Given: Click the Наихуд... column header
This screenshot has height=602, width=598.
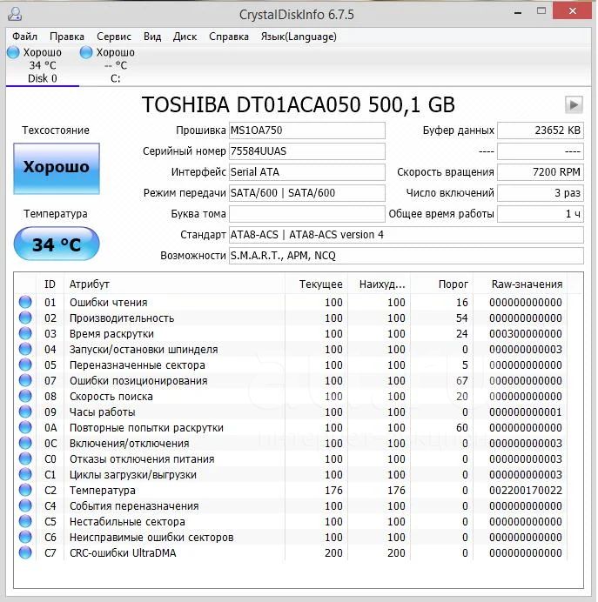Looking at the screenshot, I should coord(379,284).
